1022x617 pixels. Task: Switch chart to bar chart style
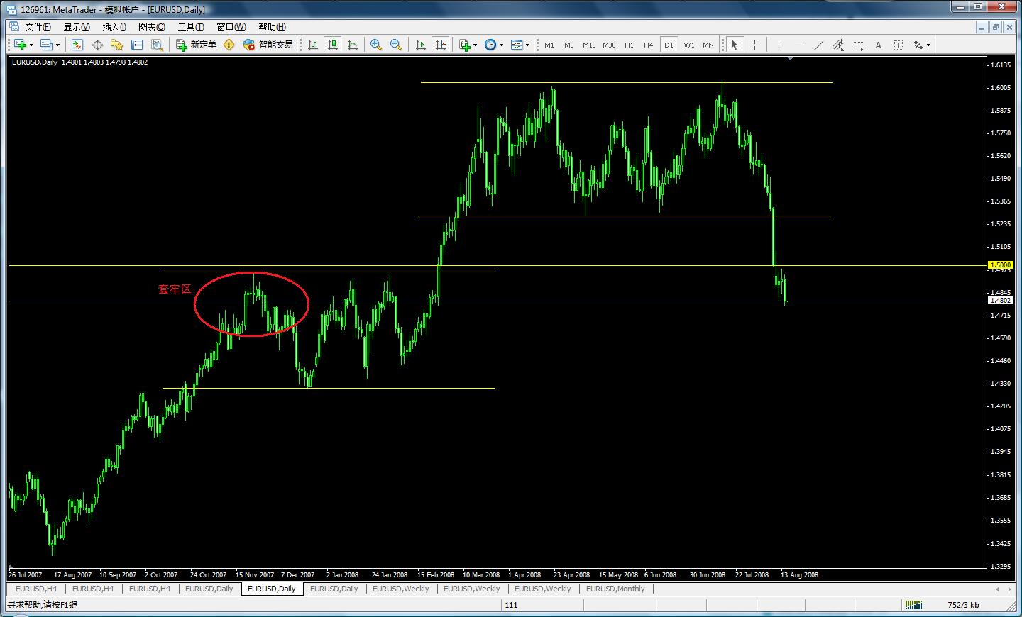coord(313,45)
